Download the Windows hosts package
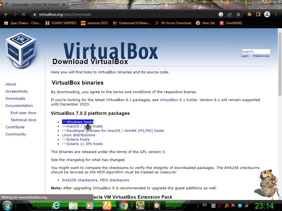This screenshot has width=282, height=211. point(78,122)
